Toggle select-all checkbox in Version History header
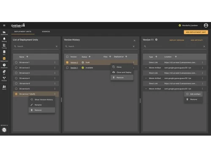The width and height of the screenshot is (211, 158). click(x=67, y=57)
